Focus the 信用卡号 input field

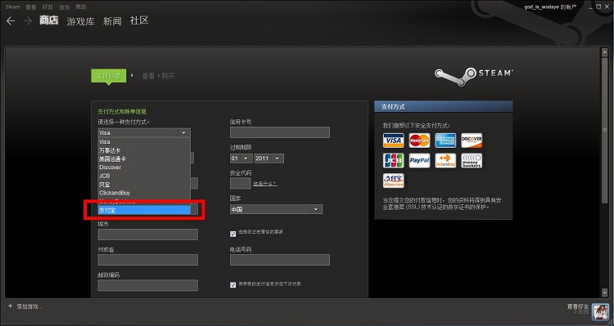click(x=280, y=132)
